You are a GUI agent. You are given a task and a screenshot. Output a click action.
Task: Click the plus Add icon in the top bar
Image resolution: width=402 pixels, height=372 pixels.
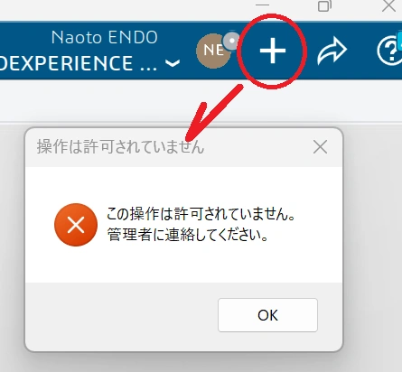[273, 51]
